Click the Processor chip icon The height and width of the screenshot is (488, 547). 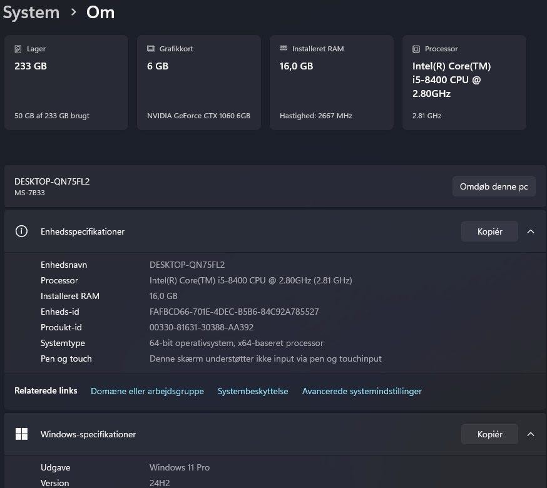(x=416, y=49)
